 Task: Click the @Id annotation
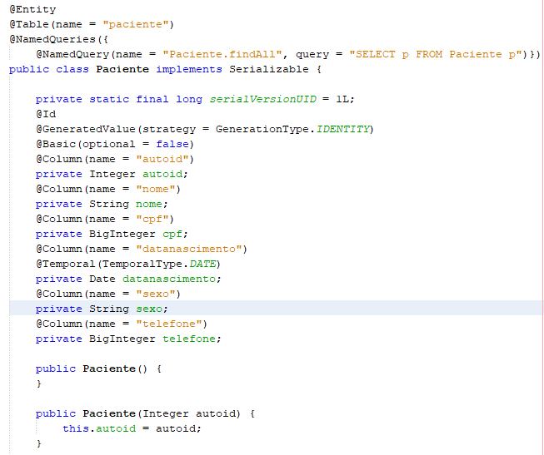click(46, 114)
